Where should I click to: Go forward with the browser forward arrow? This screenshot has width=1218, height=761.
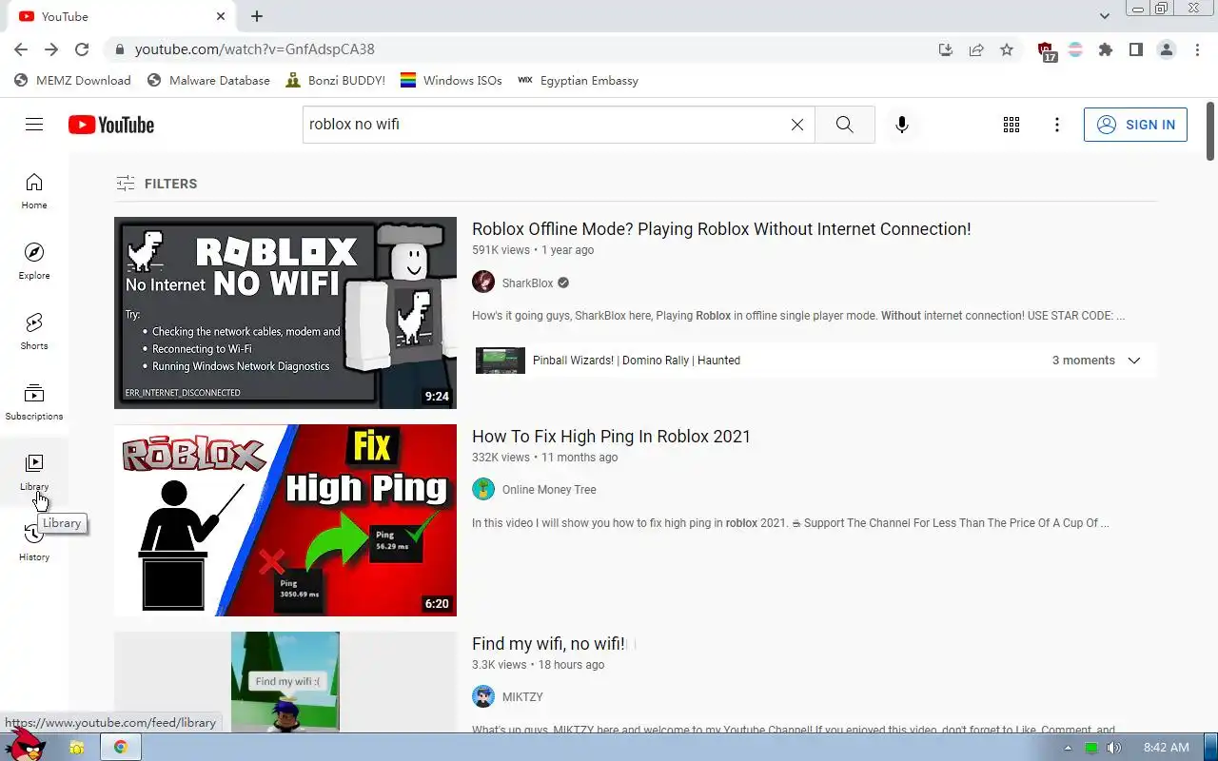(x=51, y=49)
